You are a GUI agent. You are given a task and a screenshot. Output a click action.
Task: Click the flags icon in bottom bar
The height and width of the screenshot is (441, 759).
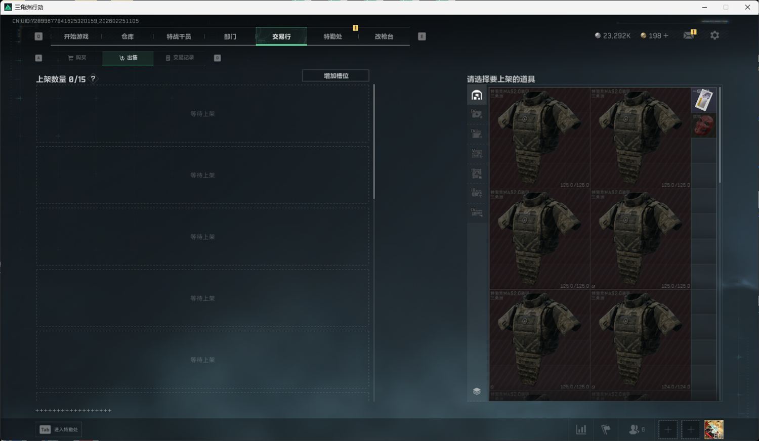click(606, 429)
